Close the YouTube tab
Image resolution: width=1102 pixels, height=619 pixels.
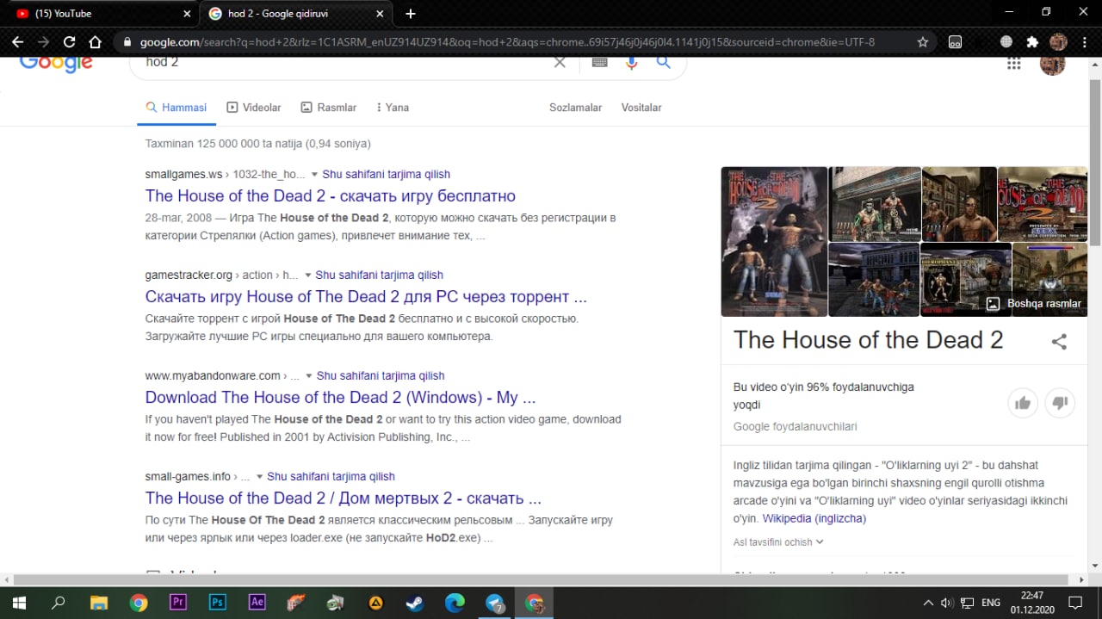188,14
